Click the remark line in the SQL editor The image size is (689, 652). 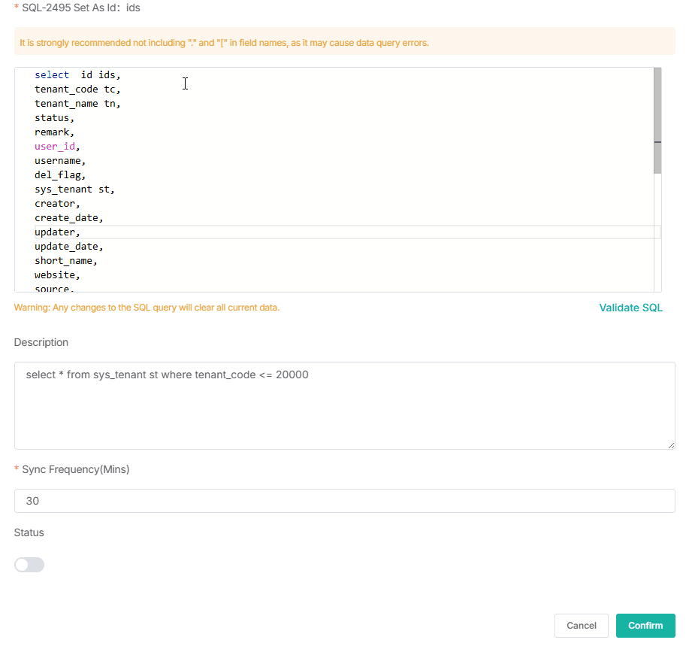coord(54,132)
